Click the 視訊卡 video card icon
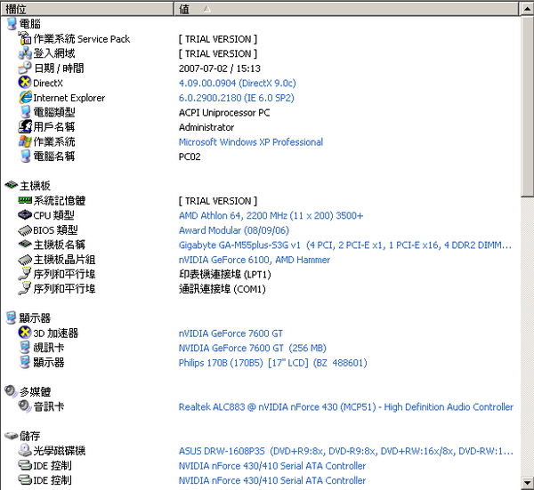 25,348
